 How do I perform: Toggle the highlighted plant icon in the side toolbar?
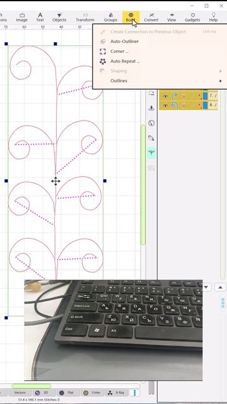tap(151, 153)
